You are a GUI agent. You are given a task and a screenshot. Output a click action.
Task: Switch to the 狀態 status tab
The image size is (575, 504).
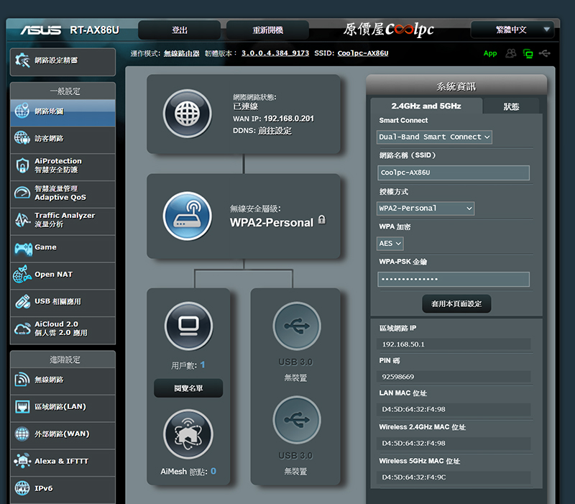tap(511, 106)
